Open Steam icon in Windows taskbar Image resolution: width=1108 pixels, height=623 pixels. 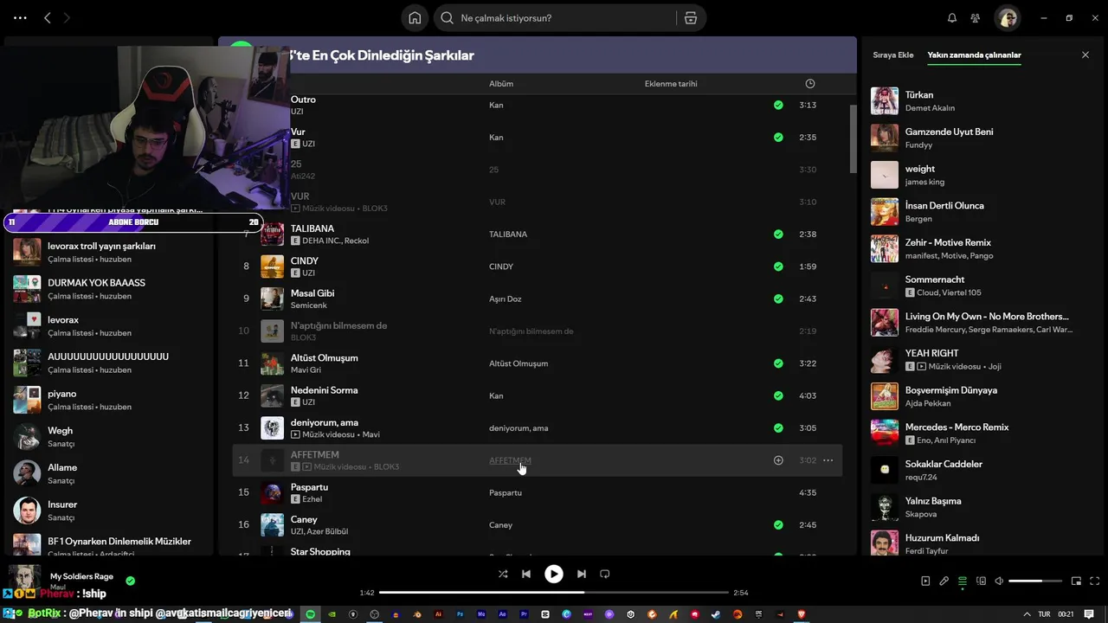(x=716, y=614)
